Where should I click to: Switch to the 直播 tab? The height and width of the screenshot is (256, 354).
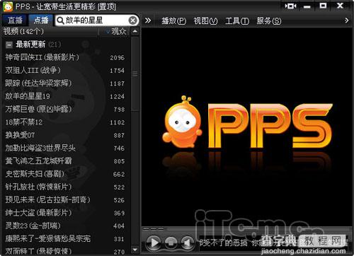click(x=15, y=21)
